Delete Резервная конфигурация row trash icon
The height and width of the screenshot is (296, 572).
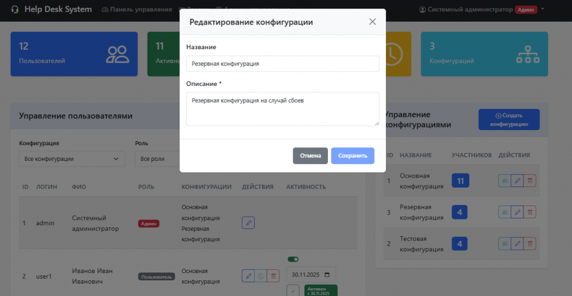pyautogui.click(x=530, y=212)
